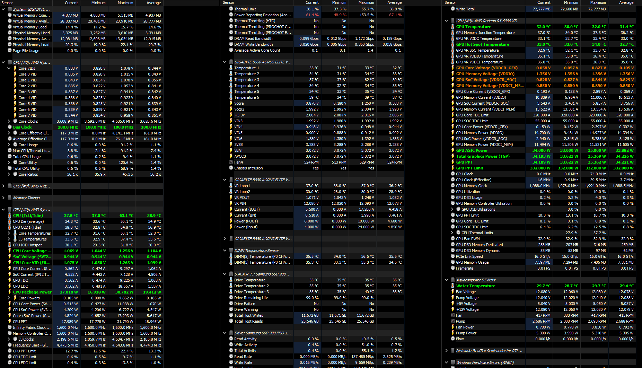The height and width of the screenshot is (368, 642).
Task: Click the GPU ASIC Power bolt icon
Action: click(453, 150)
